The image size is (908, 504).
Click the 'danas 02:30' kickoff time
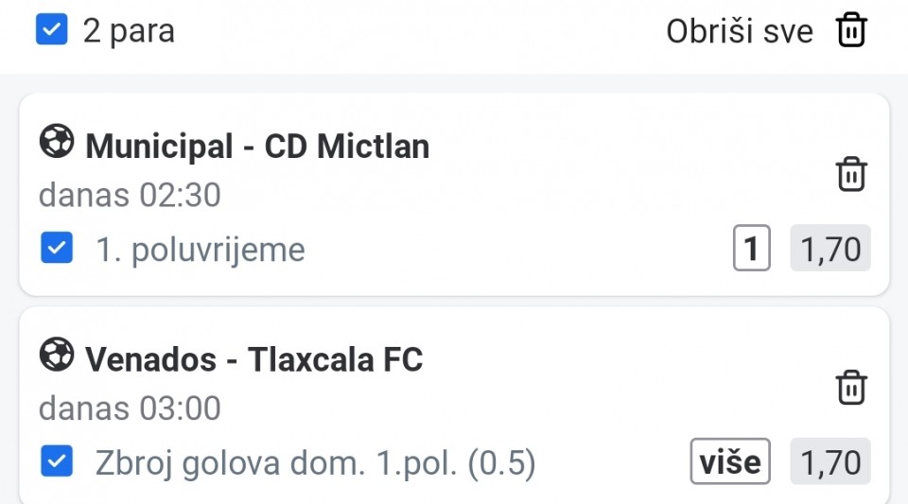tap(130, 196)
